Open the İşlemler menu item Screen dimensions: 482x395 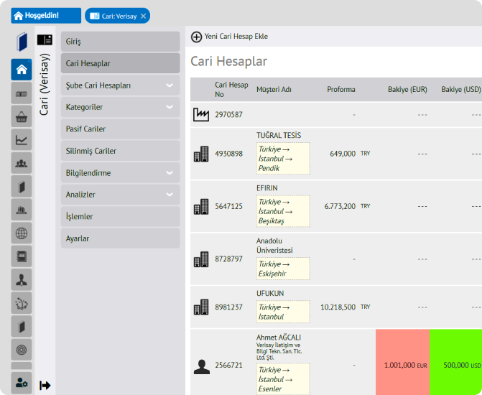(120, 217)
